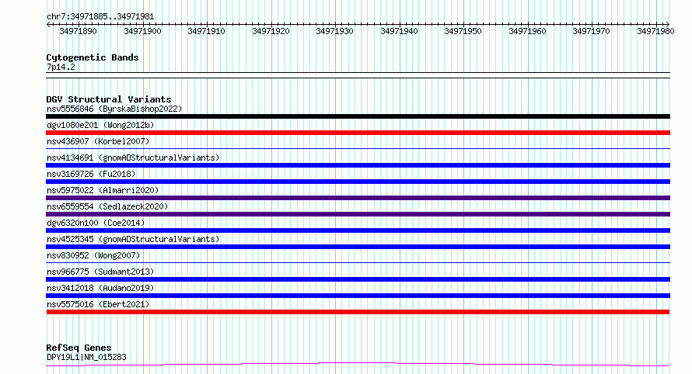Select the purple nsv5975022 variant bar
The width and height of the screenshot is (692, 374).
click(358, 198)
